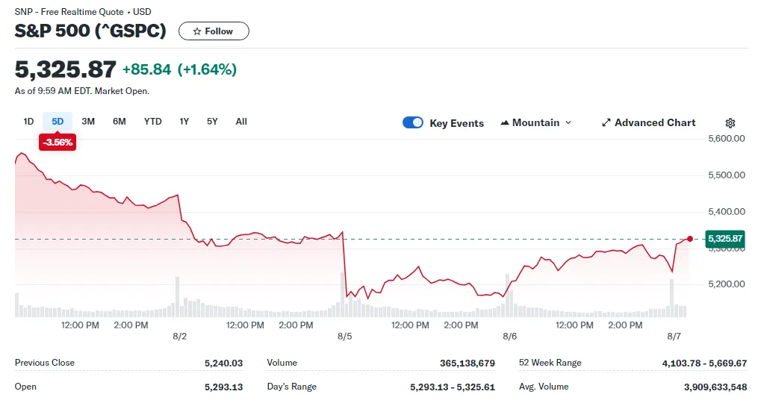Click the green 5,325.87 price label on axis
The image size is (761, 406).
pyautogui.click(x=725, y=239)
